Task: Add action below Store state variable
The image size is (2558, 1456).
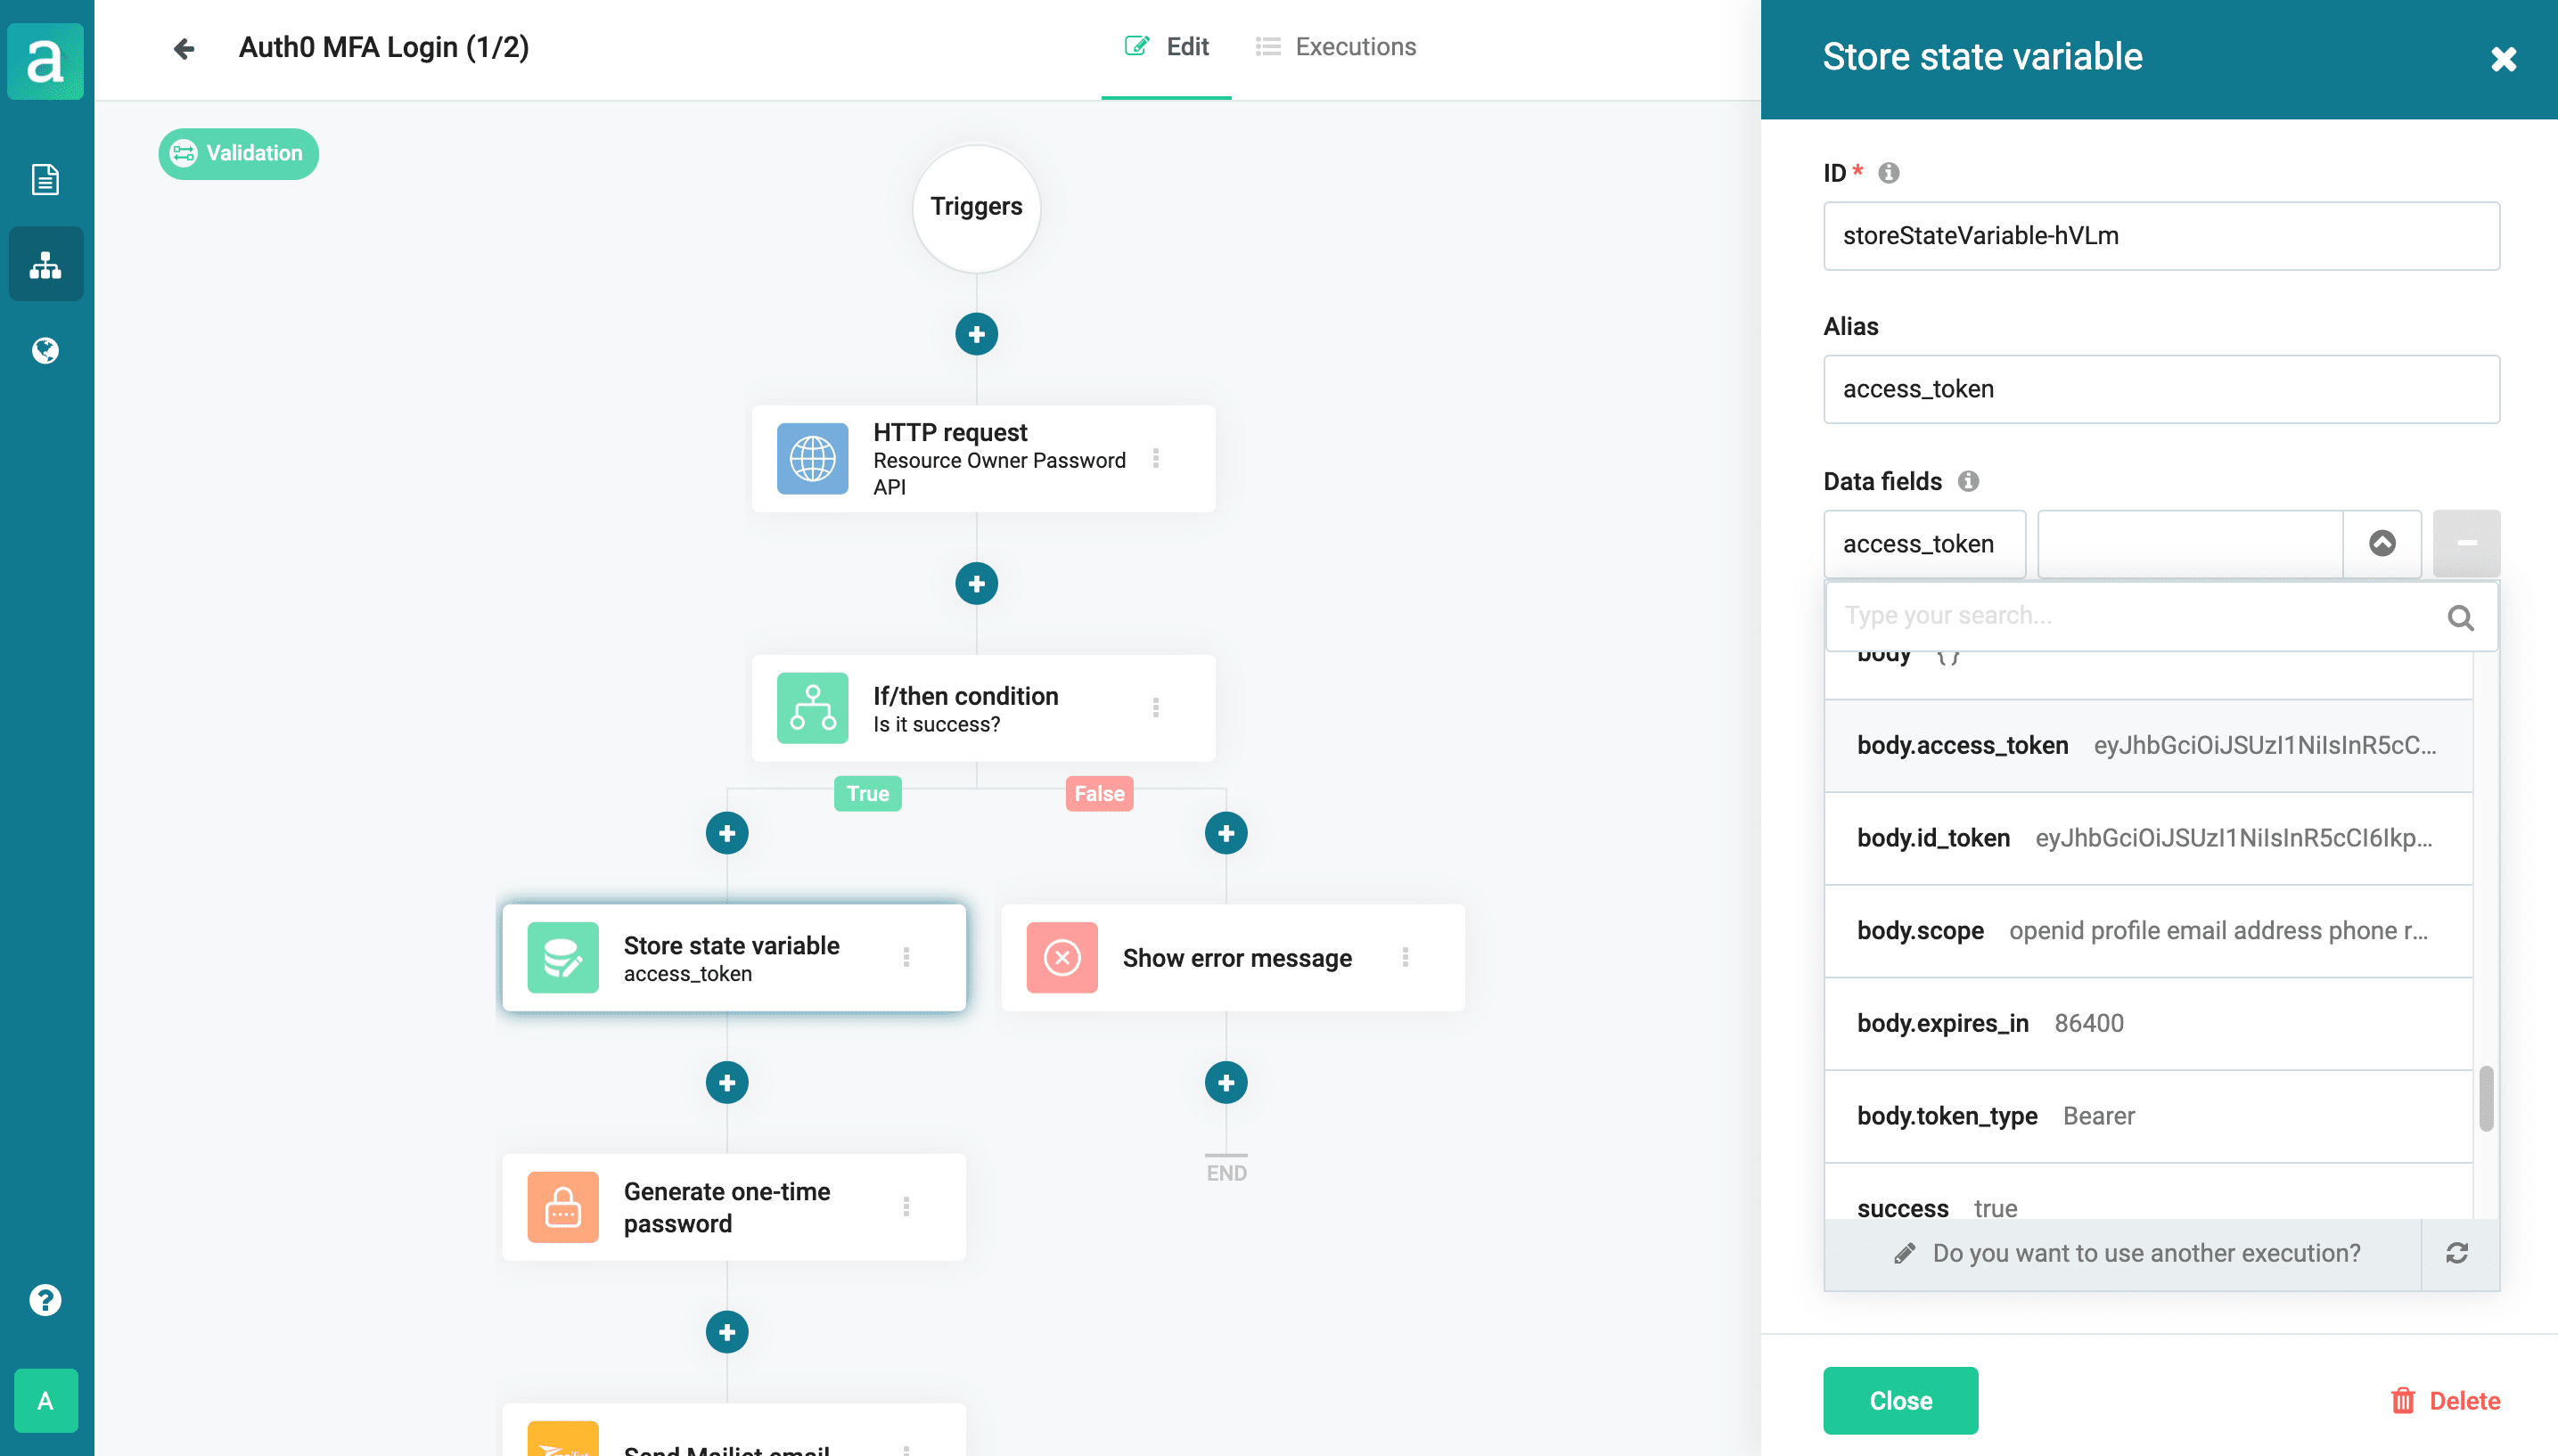Action: pyautogui.click(x=727, y=1082)
